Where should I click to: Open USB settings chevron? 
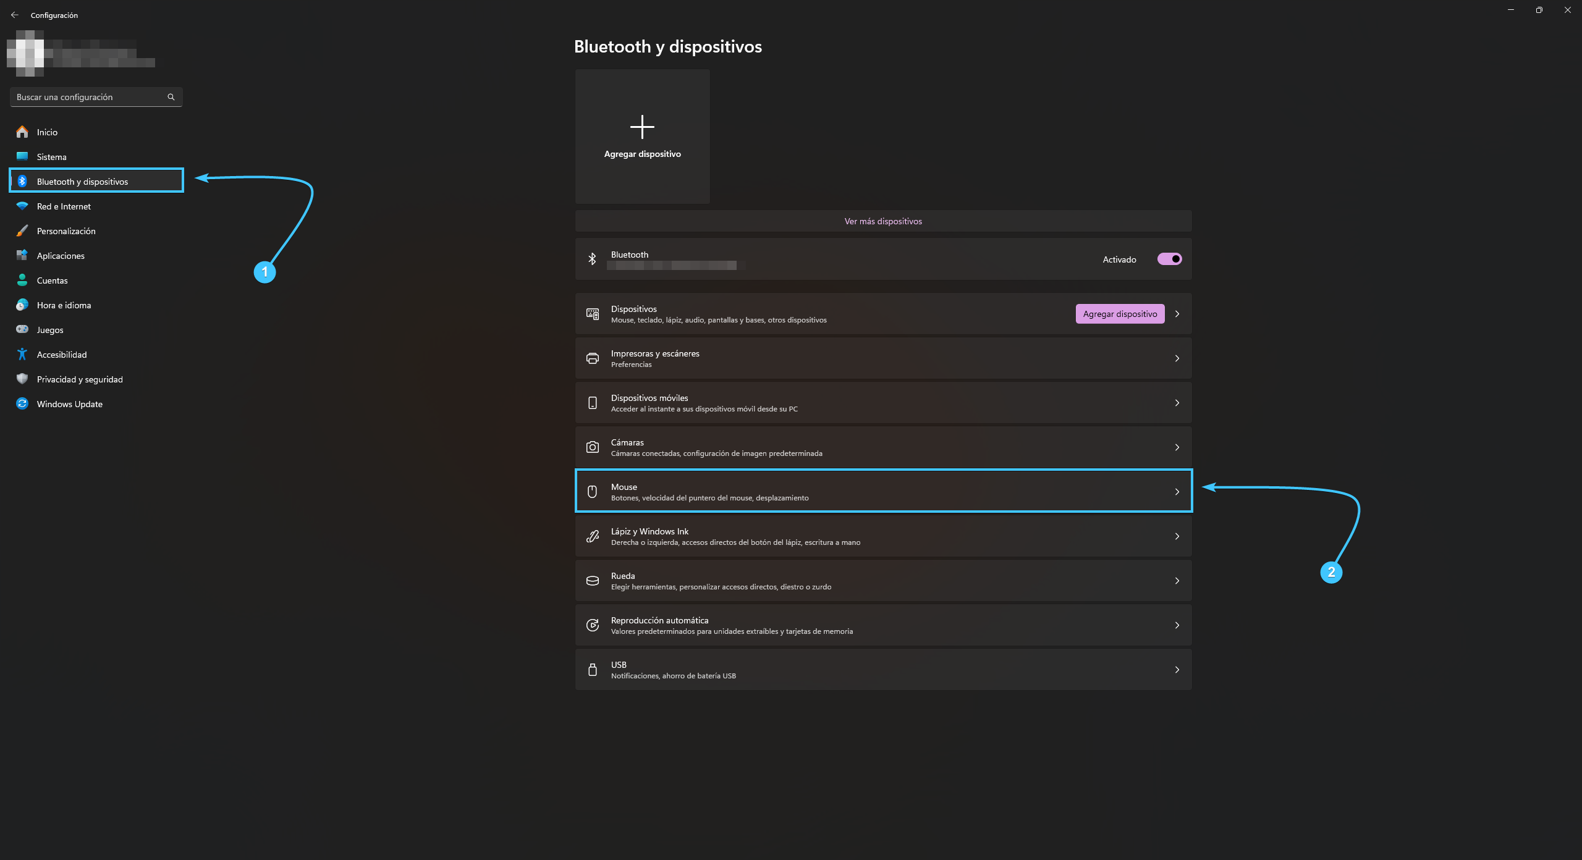coord(1177,670)
